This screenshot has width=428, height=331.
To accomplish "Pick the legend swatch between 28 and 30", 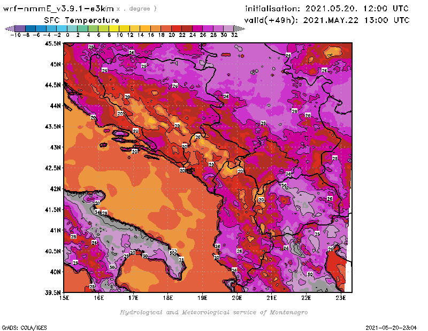I will pos(218,28).
